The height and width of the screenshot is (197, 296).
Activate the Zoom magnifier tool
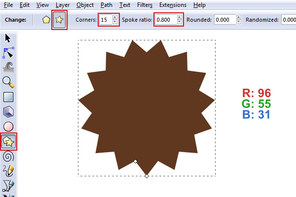[x=9, y=82]
